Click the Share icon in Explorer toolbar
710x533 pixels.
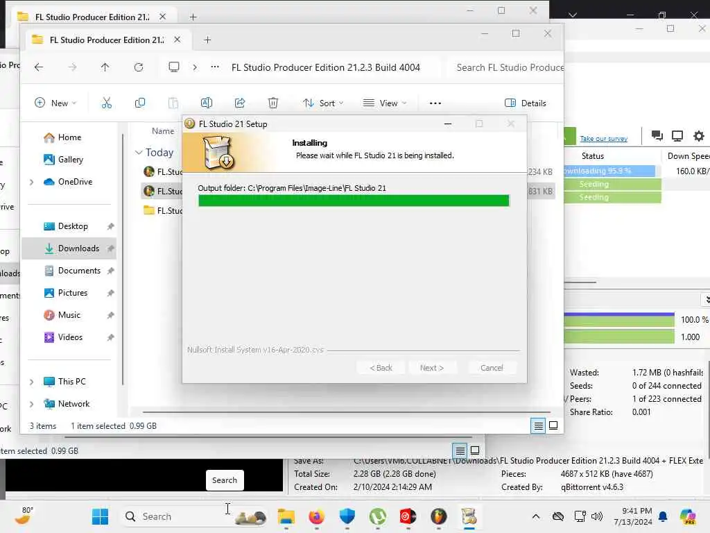240,103
